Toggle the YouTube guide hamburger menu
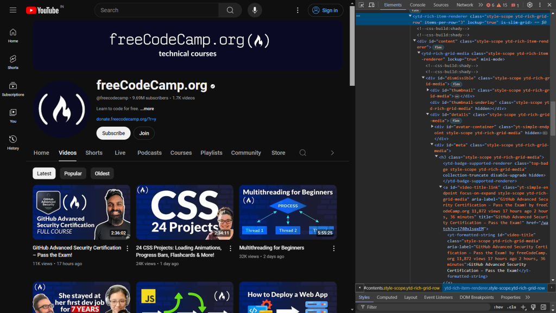Screen dimensions: 556x313 click(13, 10)
